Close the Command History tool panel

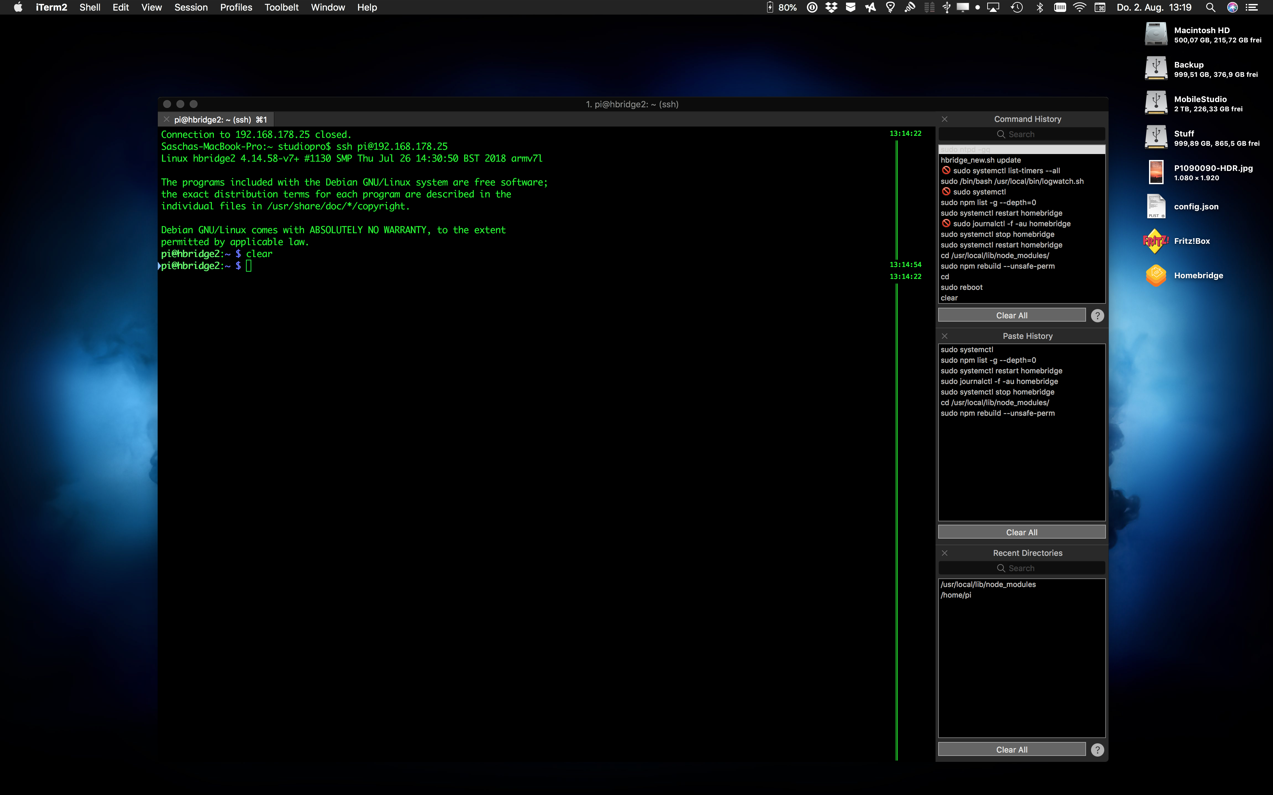944,119
